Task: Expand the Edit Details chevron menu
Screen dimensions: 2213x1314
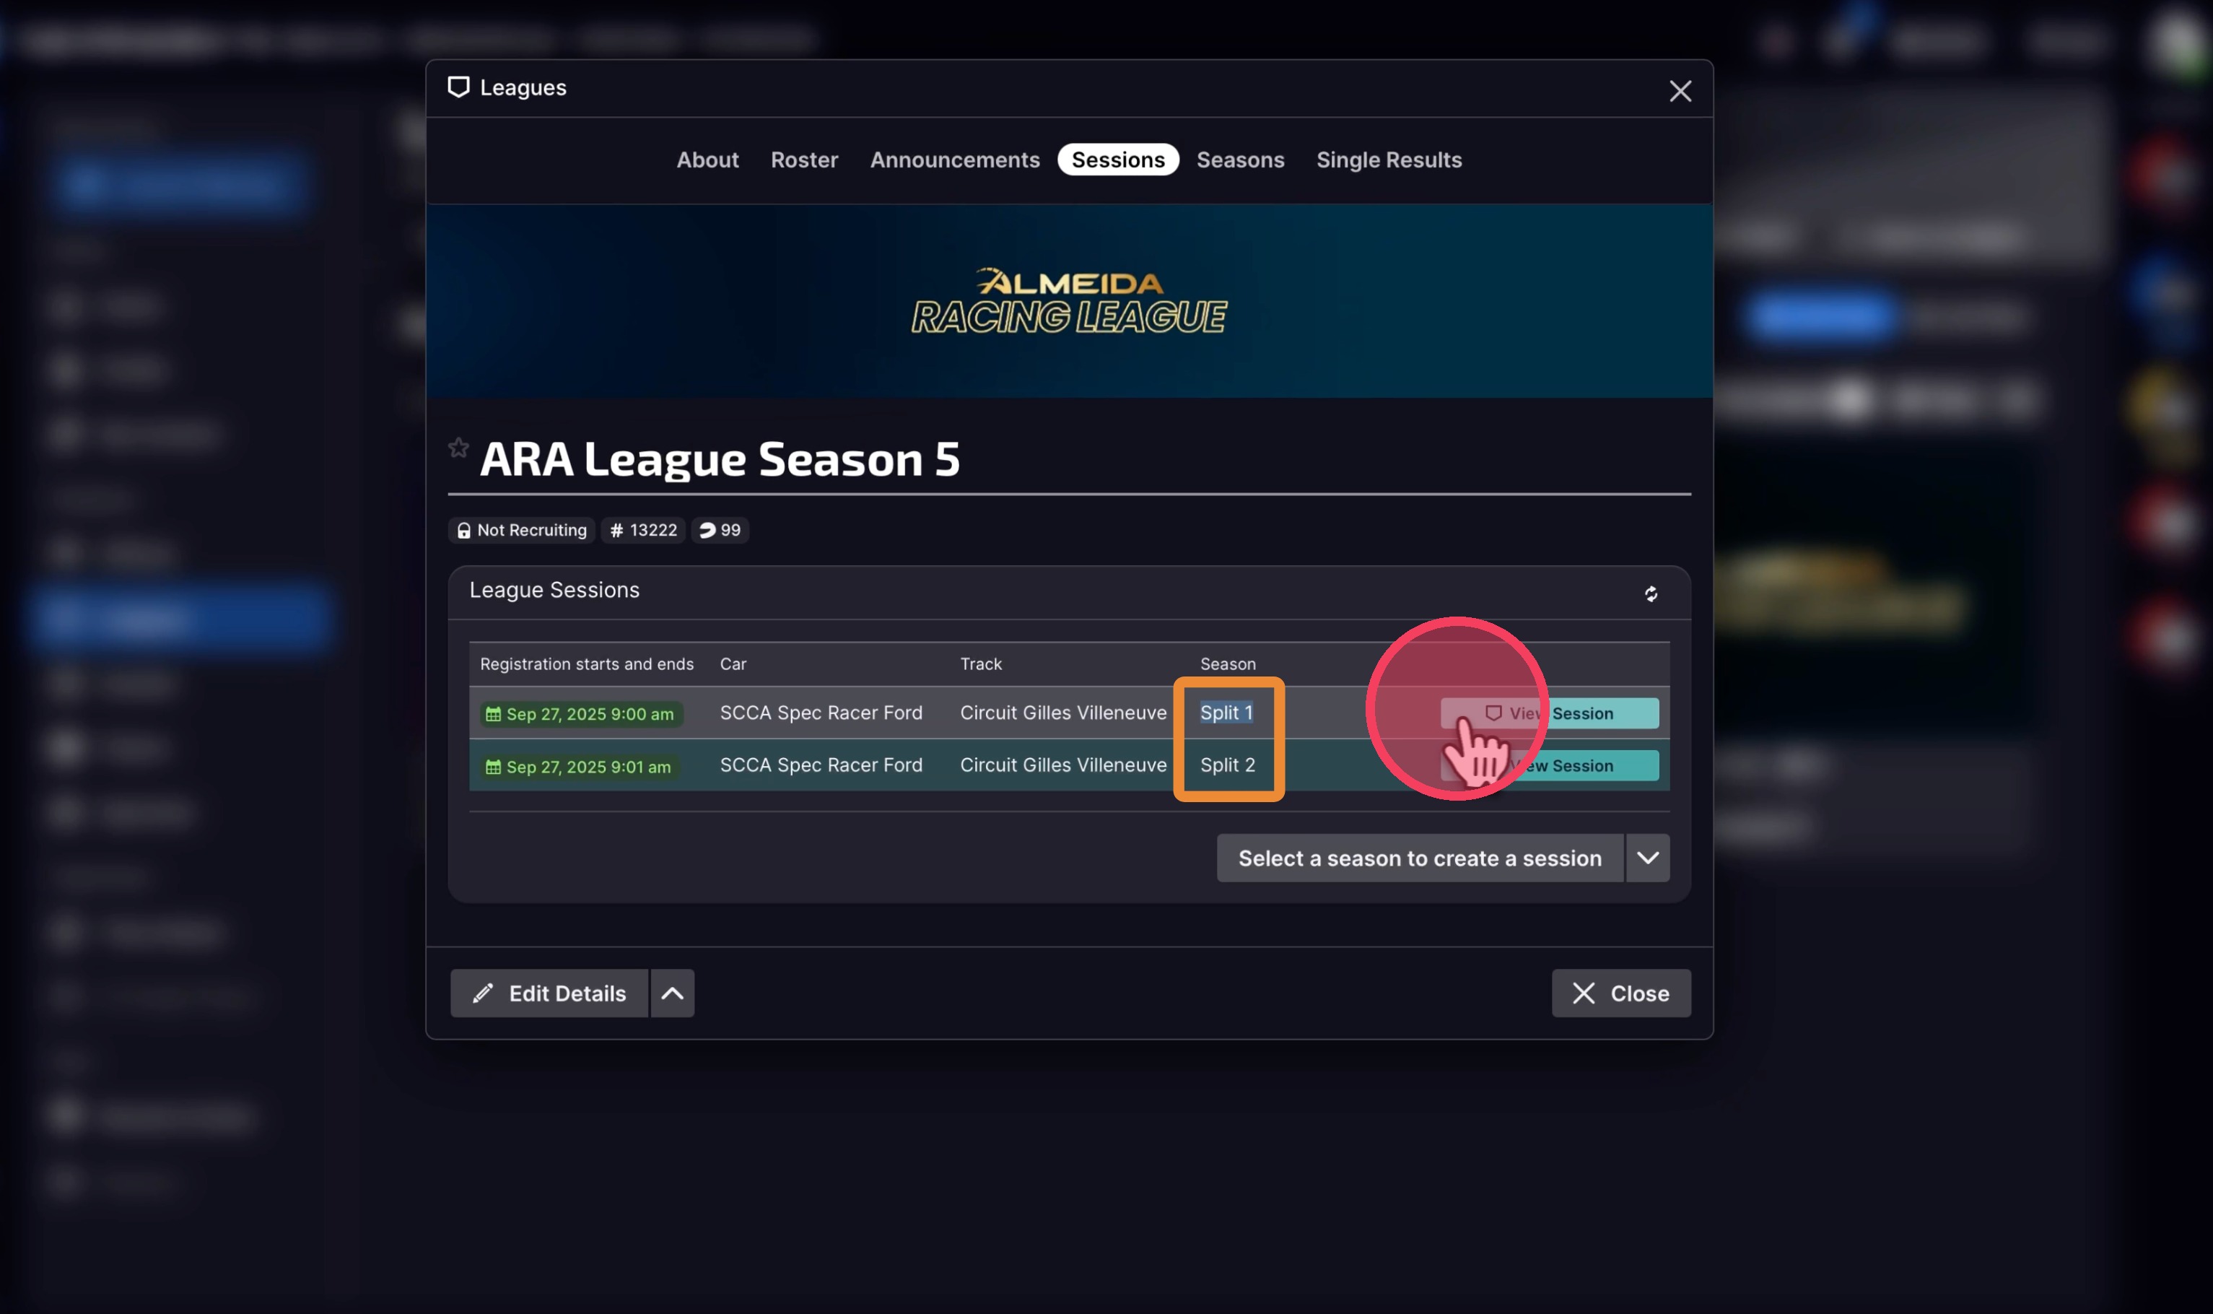Action: click(673, 993)
